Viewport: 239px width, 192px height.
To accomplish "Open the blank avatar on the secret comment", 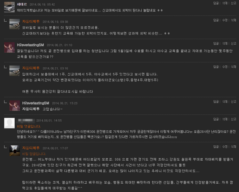I will (x=9, y=123).
